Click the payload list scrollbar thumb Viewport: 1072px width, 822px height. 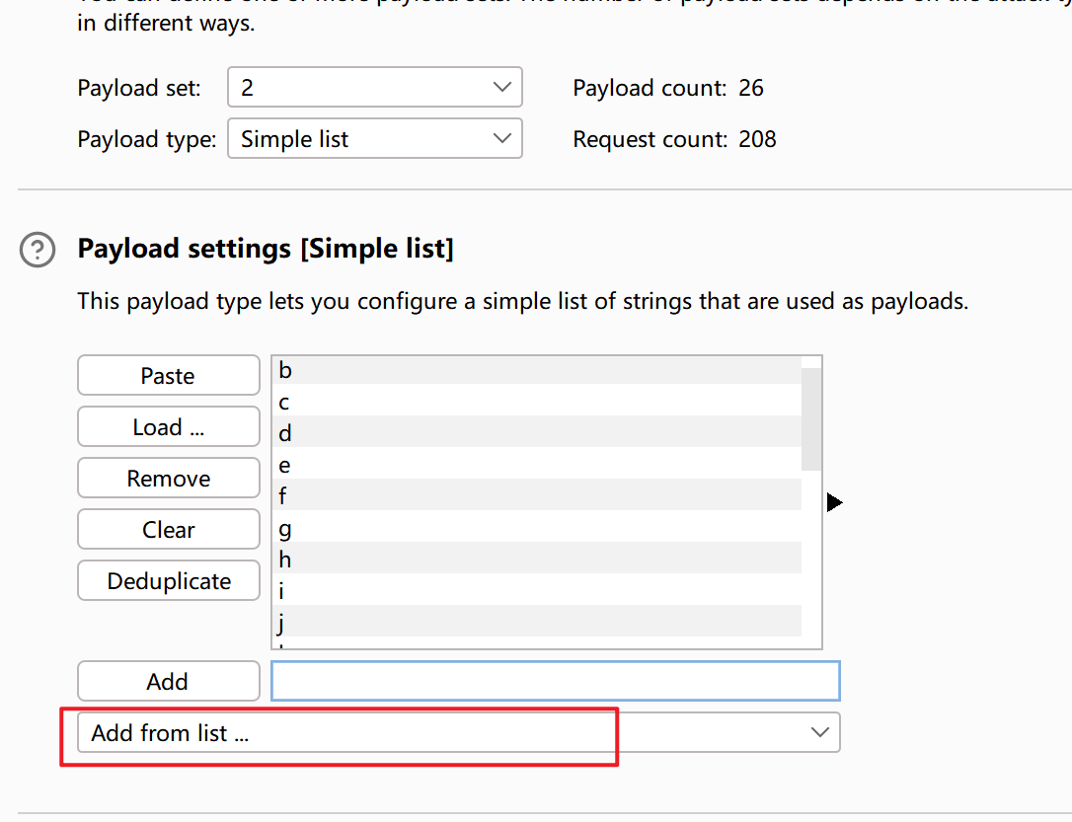pos(811,418)
